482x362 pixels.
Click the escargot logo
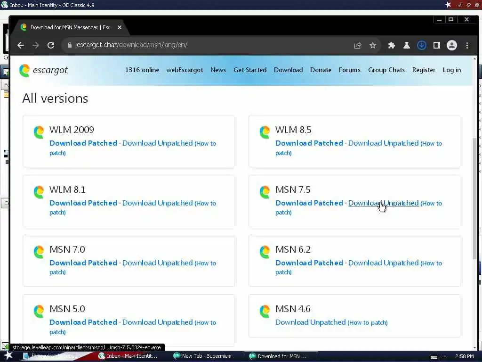pyautogui.click(x=43, y=70)
